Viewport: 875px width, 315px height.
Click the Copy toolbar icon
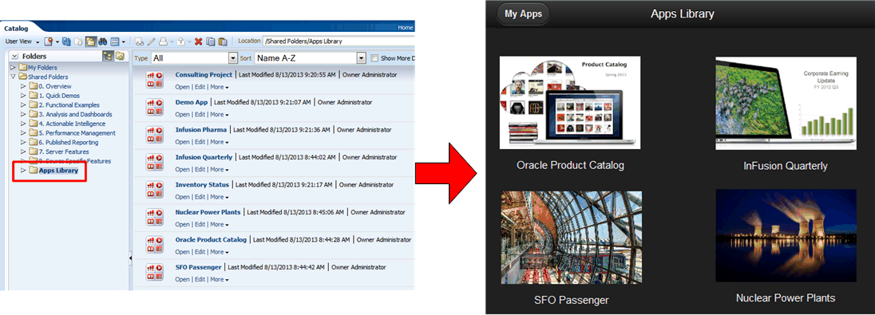pyautogui.click(x=211, y=41)
